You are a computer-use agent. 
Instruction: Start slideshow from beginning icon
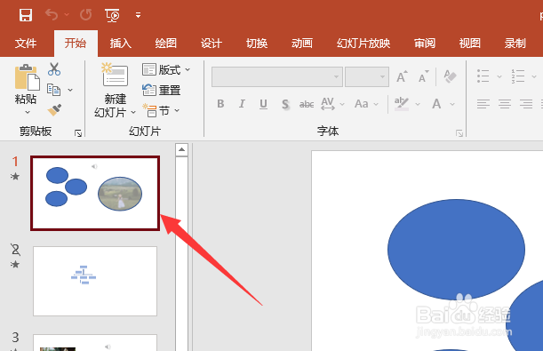(x=112, y=15)
